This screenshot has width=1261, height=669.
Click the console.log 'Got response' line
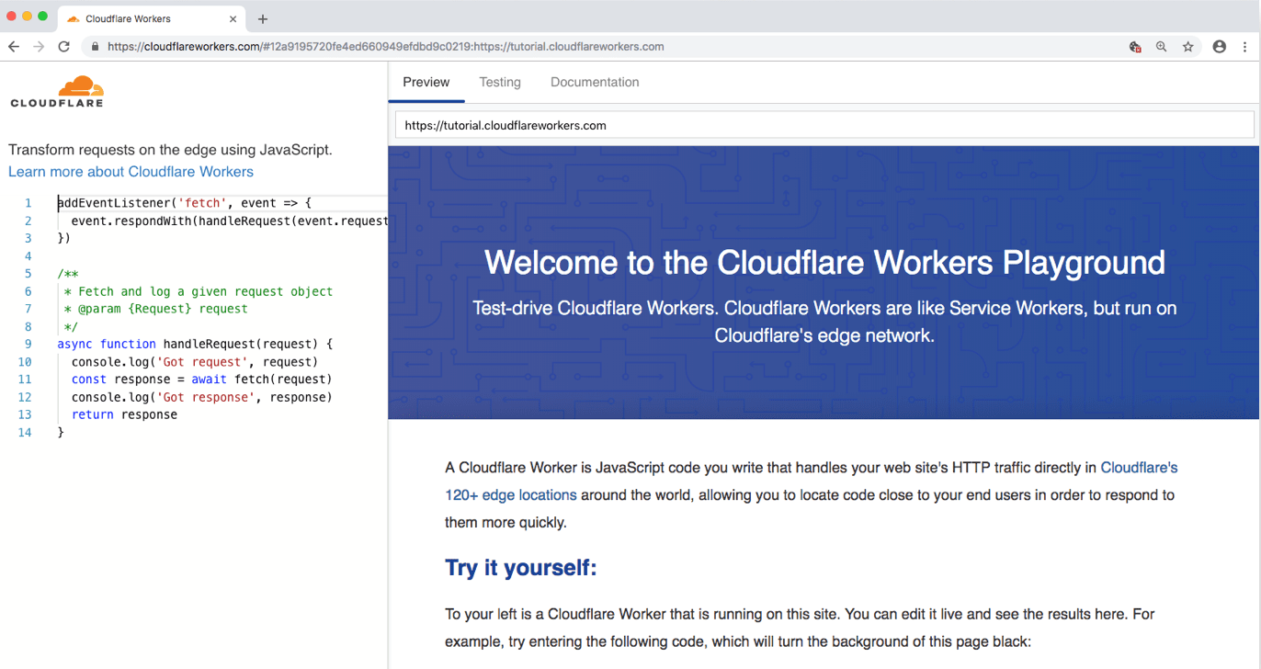click(x=202, y=397)
